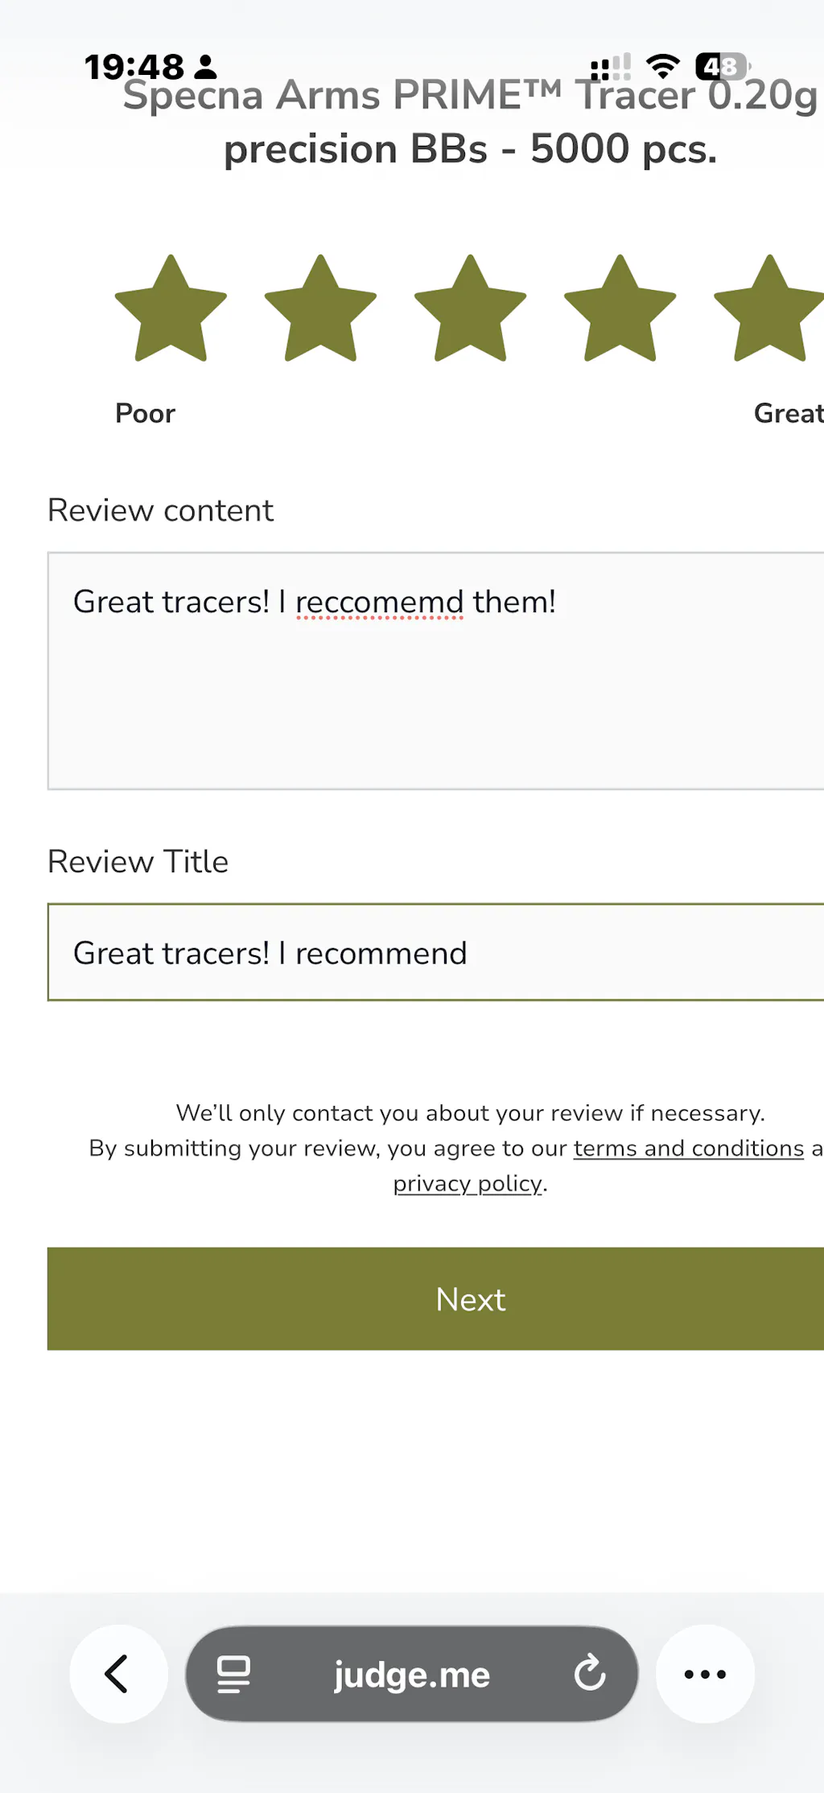This screenshot has height=1793, width=824.
Task: Open the privacy policy link
Action: pos(468,1183)
